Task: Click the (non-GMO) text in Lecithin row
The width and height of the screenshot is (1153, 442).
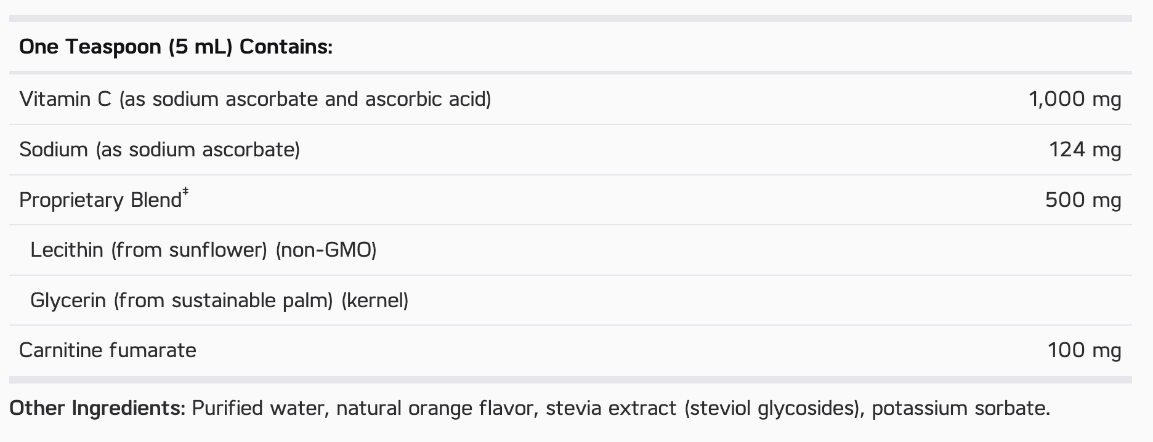Action: [326, 250]
